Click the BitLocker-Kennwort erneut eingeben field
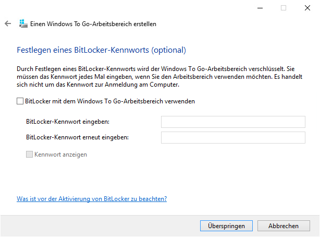320x237 pixels. click(232, 137)
